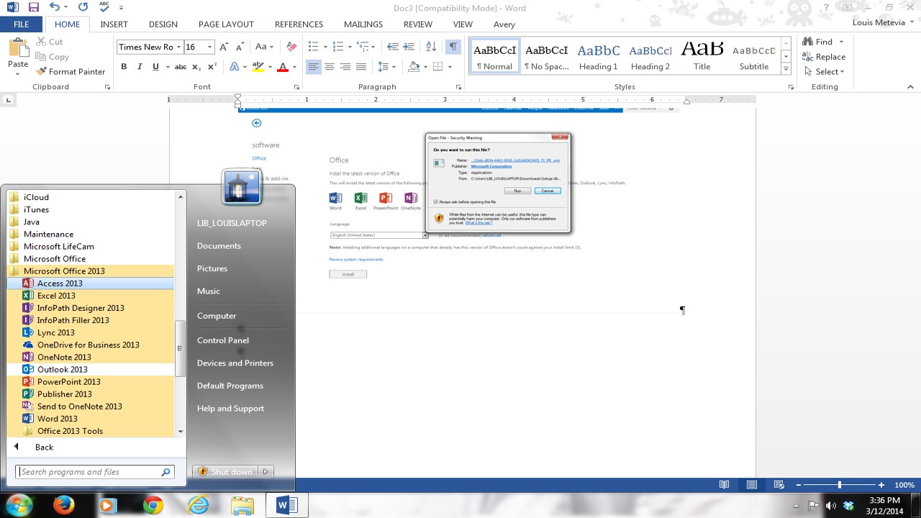Image resolution: width=921 pixels, height=518 pixels.
Task: Click the Windows Start orb
Action: point(18,505)
